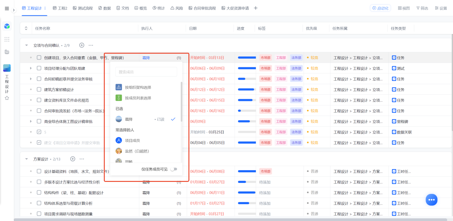This screenshot has height=221, width=453.
Task: Switch to the 概览 tab
Action: (141, 8)
